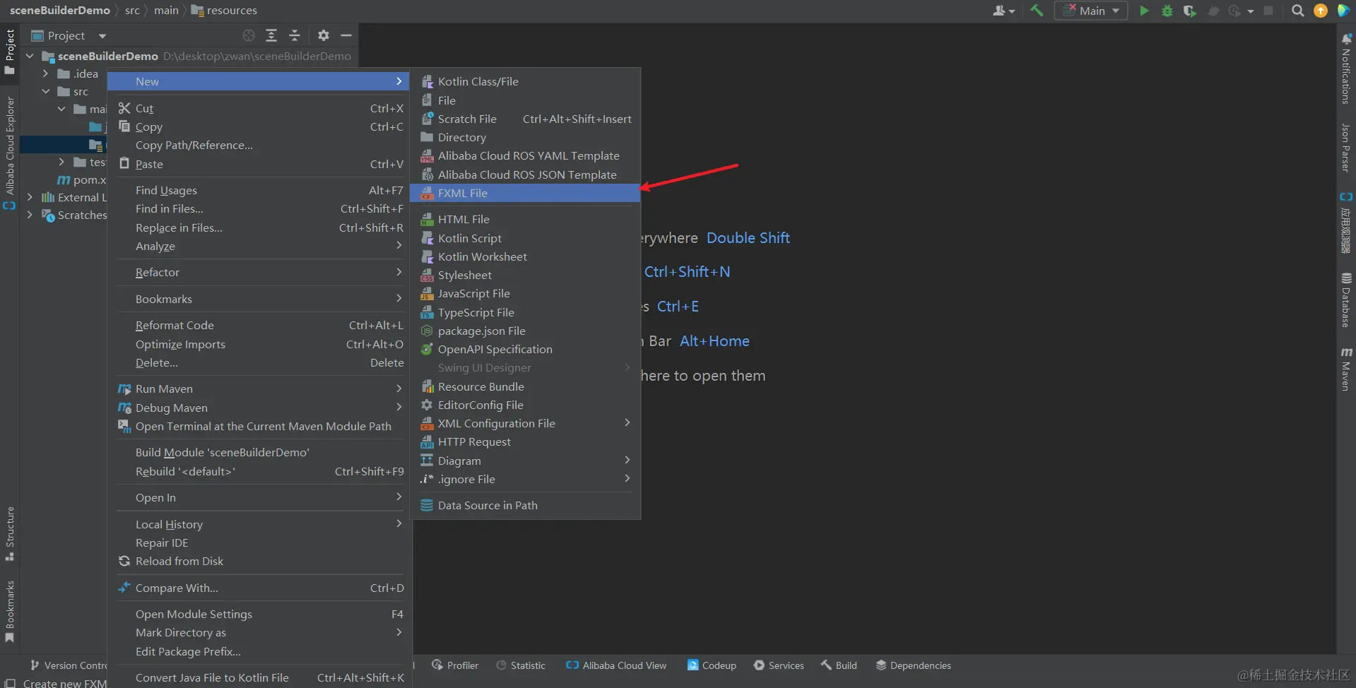
Task: Click the Debug bug icon
Action: pyautogui.click(x=1167, y=11)
